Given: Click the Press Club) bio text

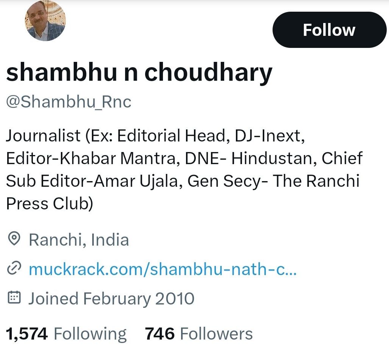Looking at the screenshot, I should point(50,204).
